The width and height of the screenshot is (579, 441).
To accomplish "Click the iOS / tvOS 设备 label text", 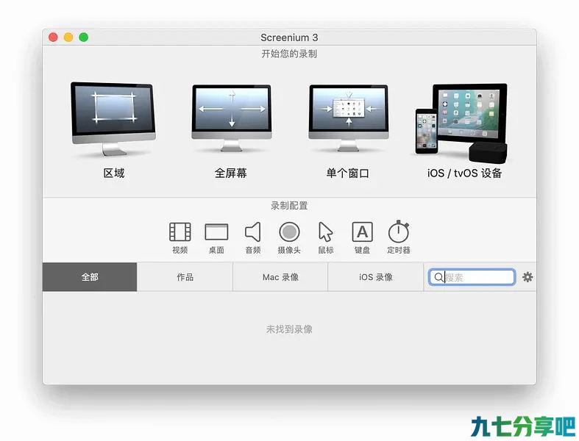I will click(464, 173).
